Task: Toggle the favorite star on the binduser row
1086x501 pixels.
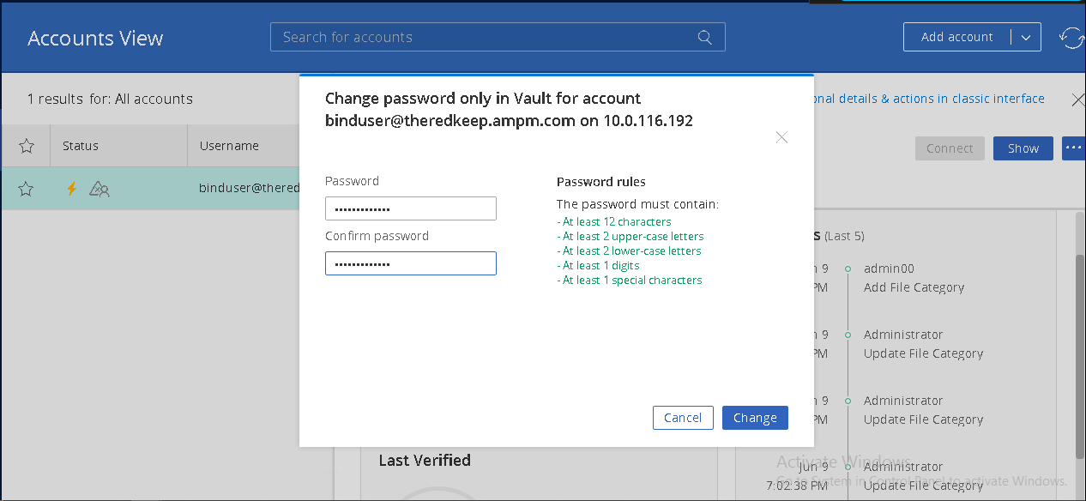Action: coord(26,187)
